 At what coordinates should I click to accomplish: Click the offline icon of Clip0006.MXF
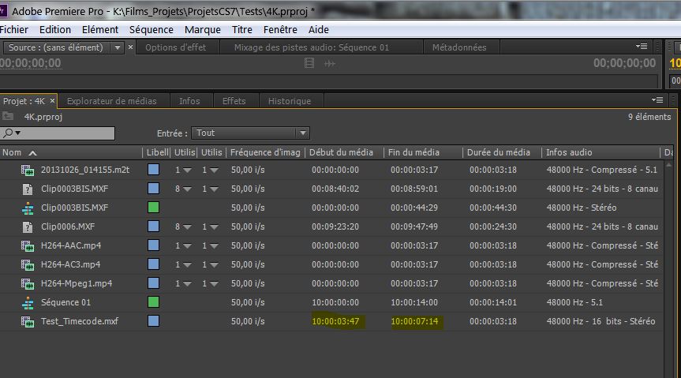28,226
